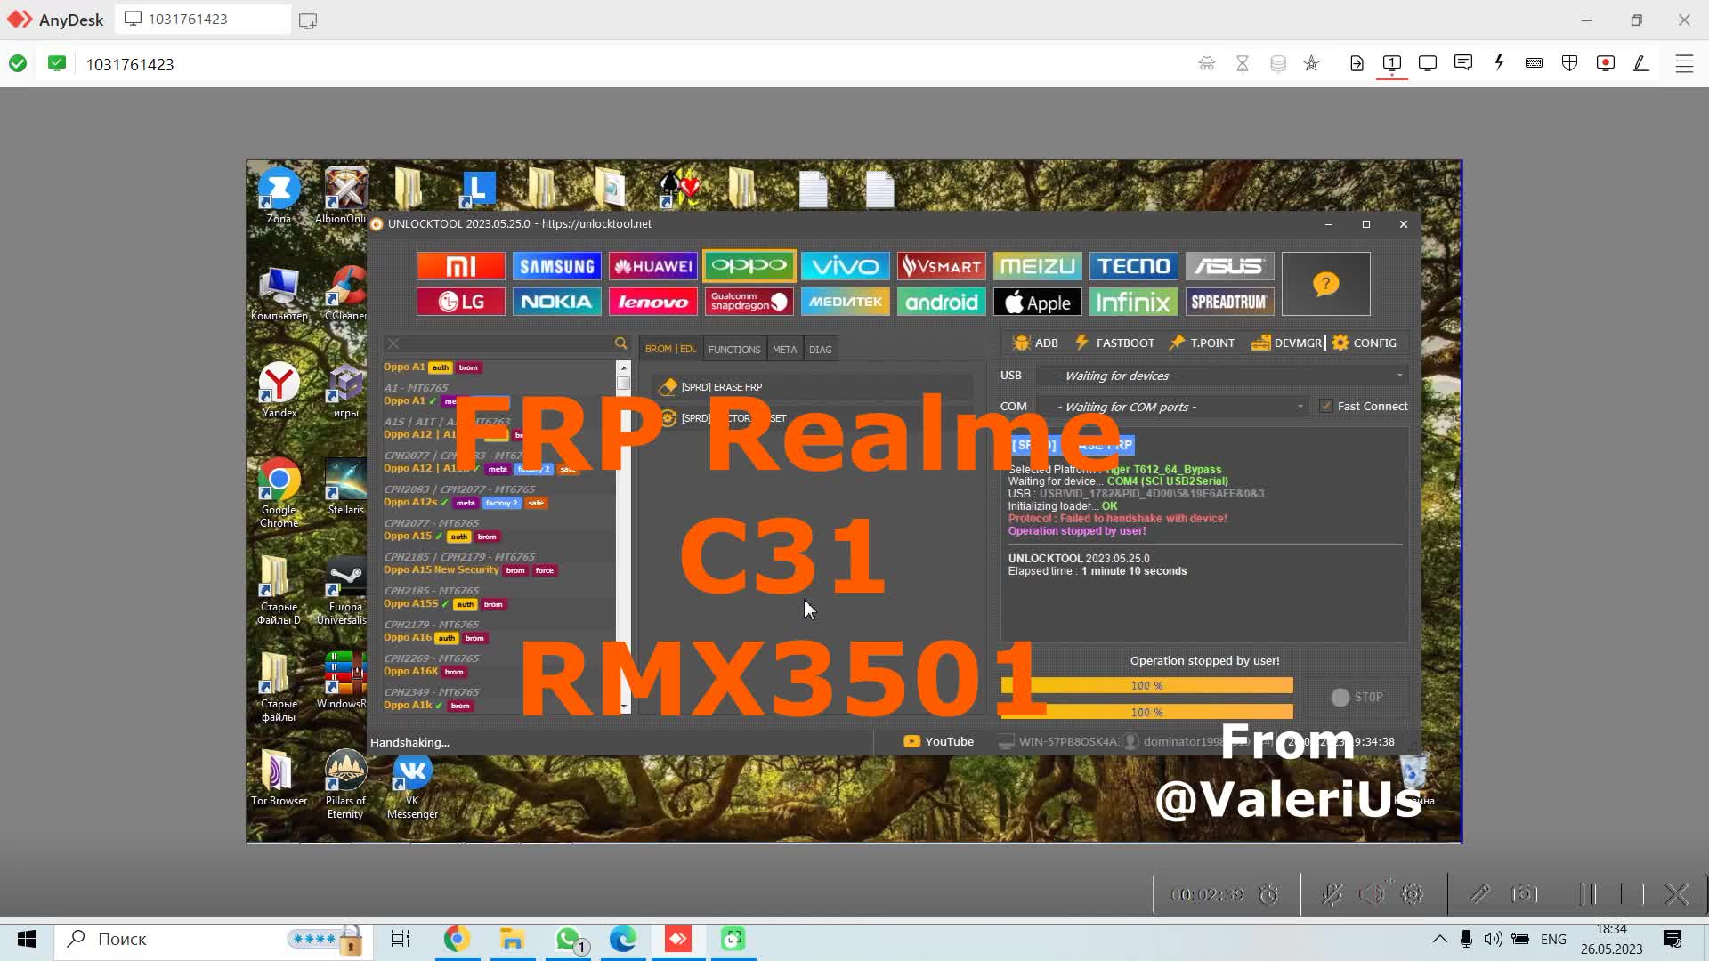This screenshot has width=1709, height=961.
Task: Select the Nokia brand tile
Action: coord(556,302)
